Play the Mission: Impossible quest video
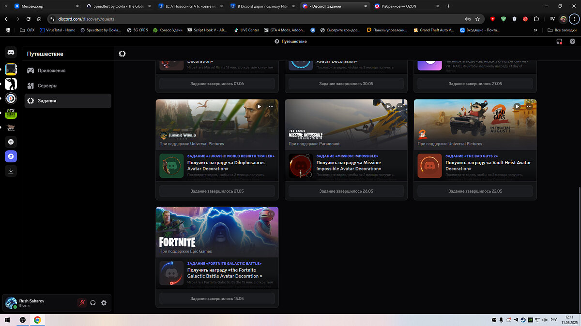The image size is (581, 326). 388,106
